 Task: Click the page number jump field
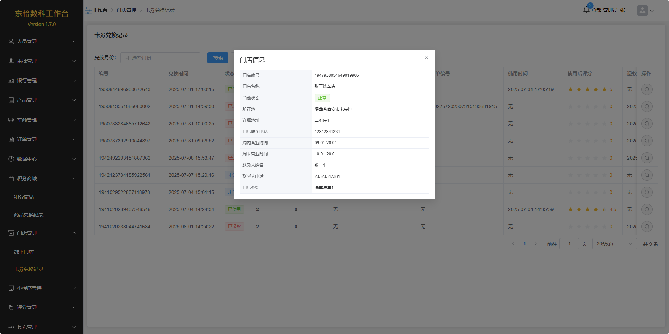click(x=569, y=244)
